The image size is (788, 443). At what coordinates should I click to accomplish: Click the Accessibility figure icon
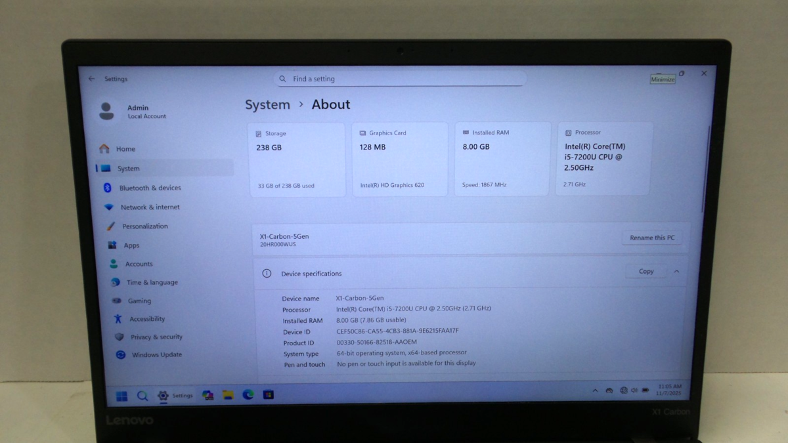(118, 319)
